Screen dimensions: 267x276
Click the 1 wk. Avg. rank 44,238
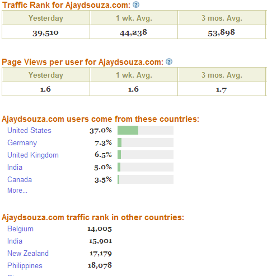click(133, 33)
